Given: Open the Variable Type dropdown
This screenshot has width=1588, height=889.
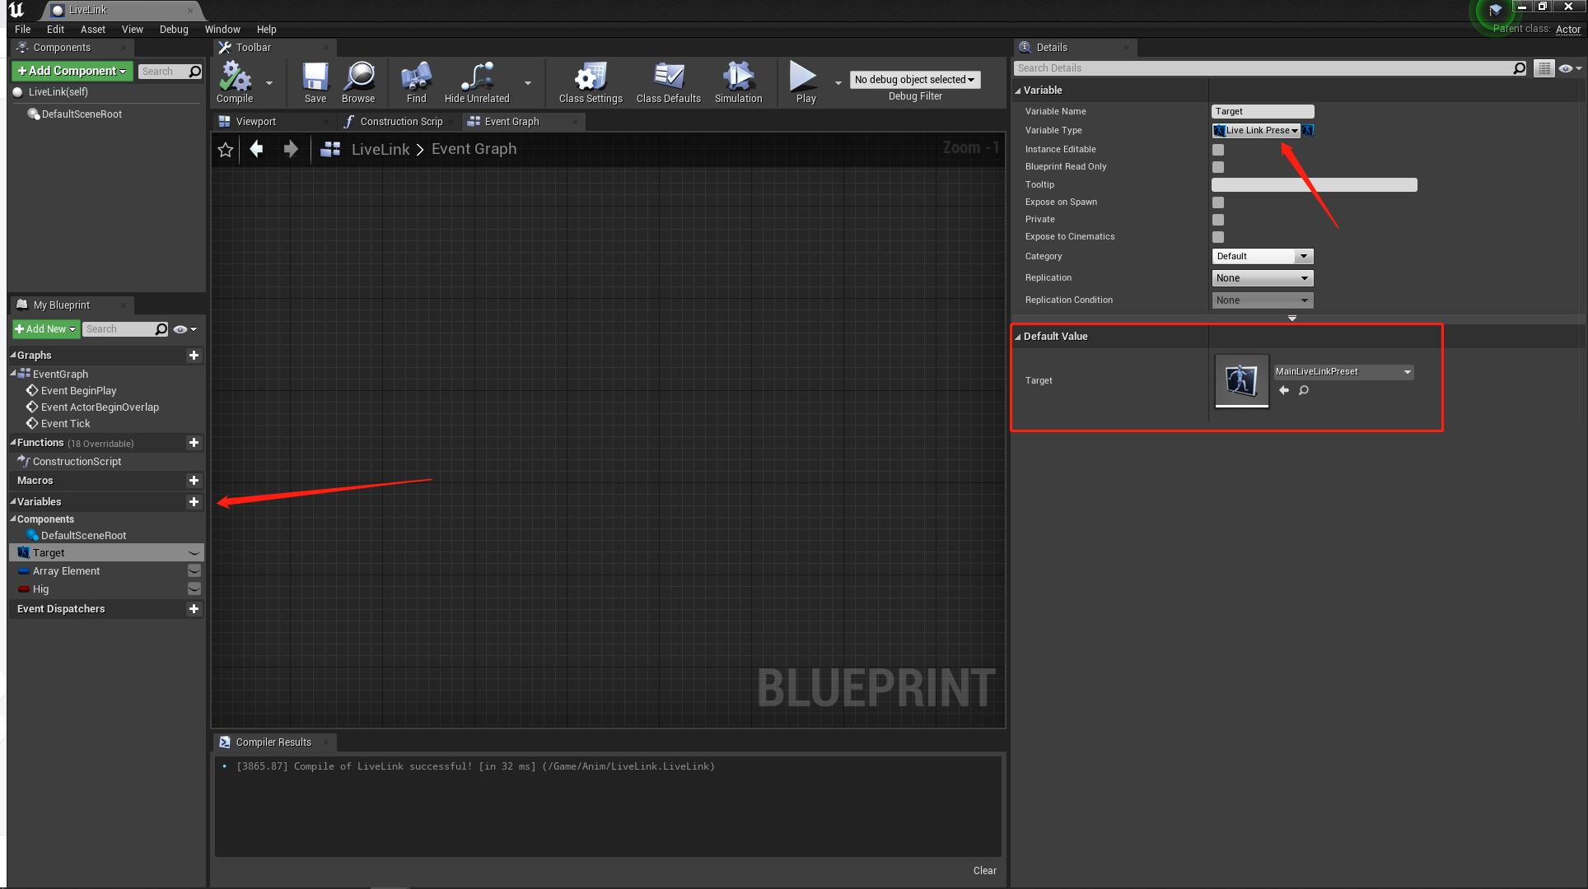Looking at the screenshot, I should (1256, 131).
